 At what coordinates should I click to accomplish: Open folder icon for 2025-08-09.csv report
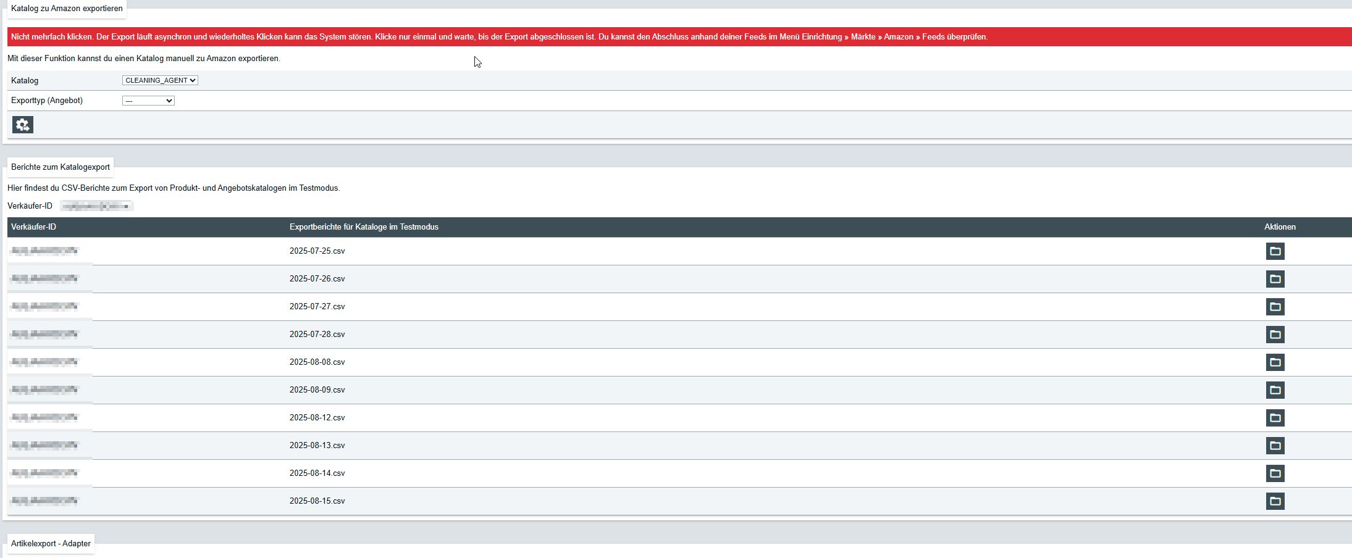[x=1275, y=390]
